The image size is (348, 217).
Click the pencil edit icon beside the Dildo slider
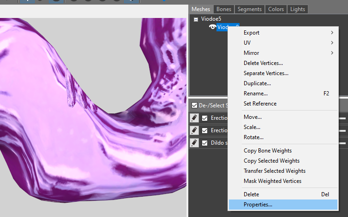click(194, 143)
